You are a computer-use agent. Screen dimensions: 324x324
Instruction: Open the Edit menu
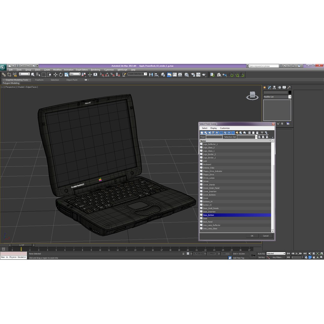11,70
